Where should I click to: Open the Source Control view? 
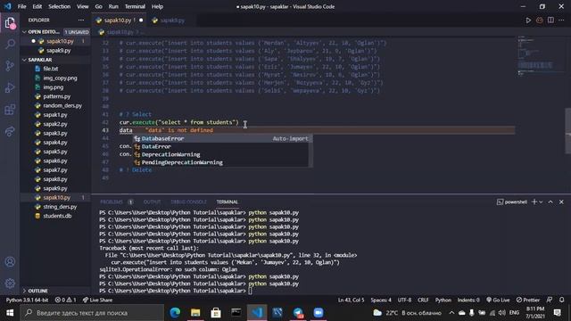pos(10,66)
